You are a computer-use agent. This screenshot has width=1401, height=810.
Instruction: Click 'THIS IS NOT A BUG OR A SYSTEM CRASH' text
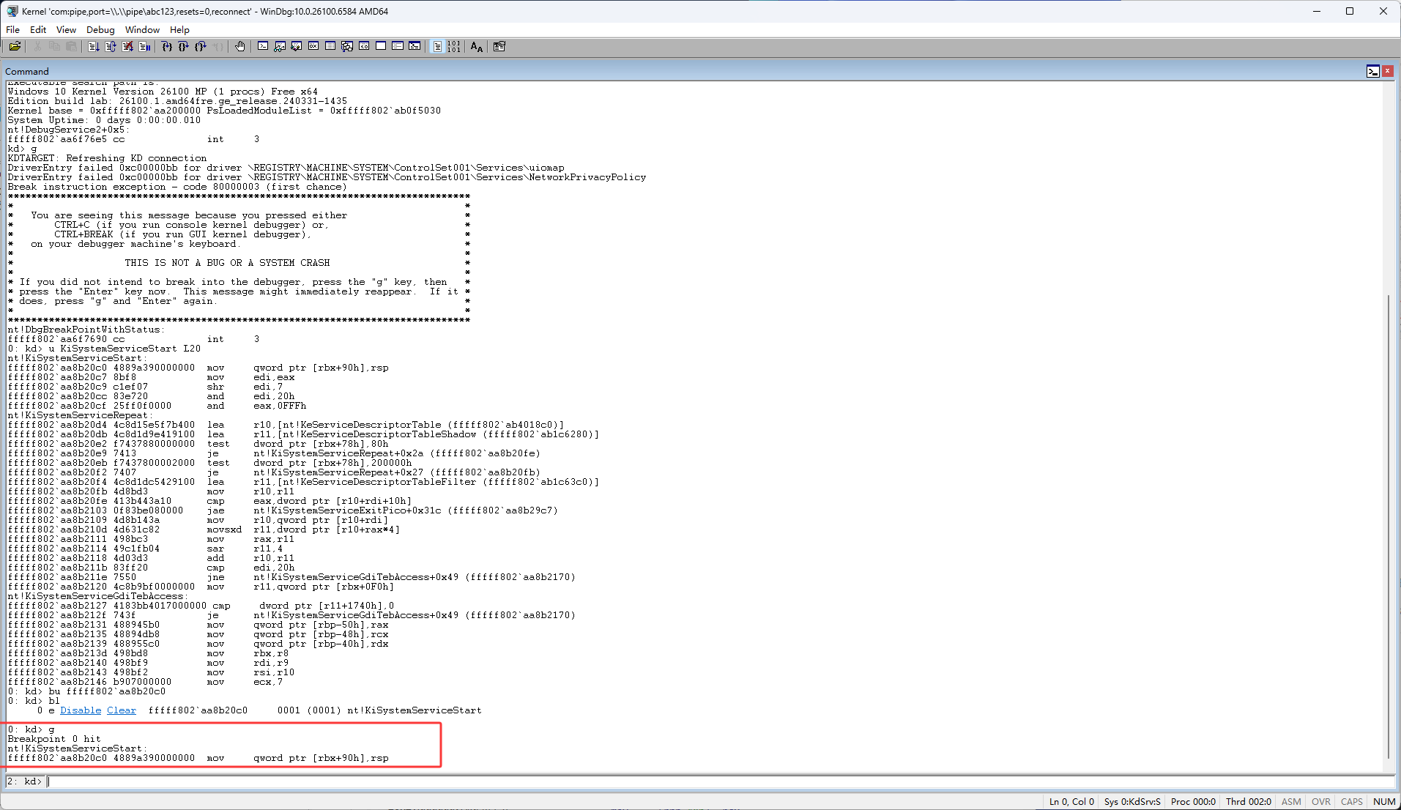227,263
